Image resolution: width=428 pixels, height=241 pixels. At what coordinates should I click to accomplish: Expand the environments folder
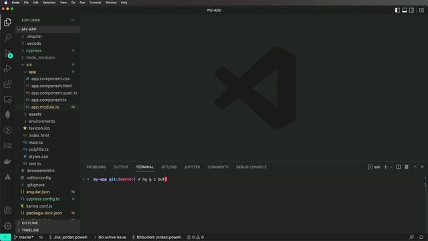[47, 121]
